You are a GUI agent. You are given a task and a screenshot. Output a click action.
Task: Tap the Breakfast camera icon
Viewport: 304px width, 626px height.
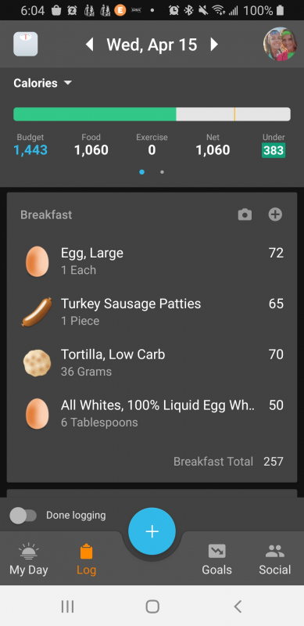[x=245, y=214]
